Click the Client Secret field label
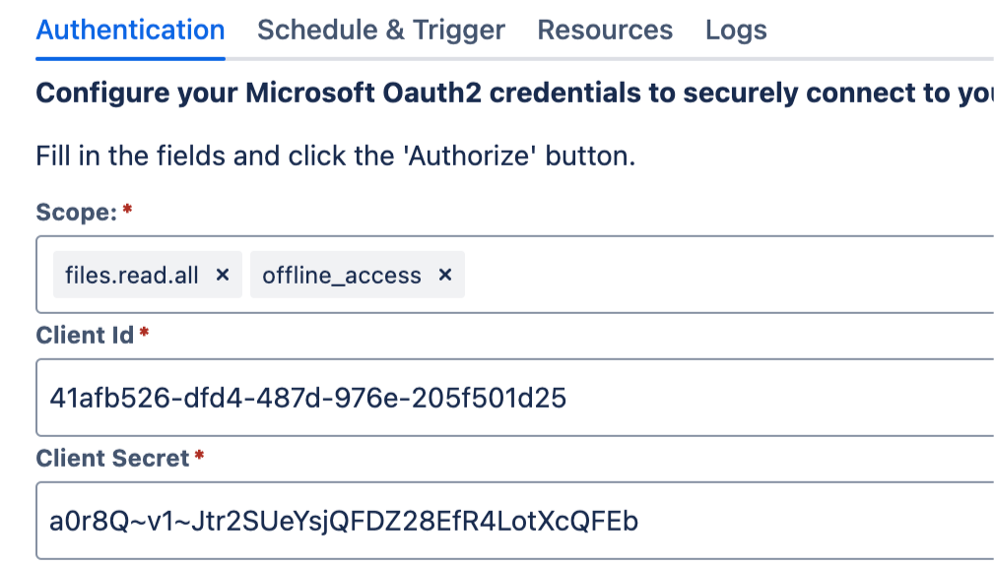The width and height of the screenshot is (994, 565). 112,459
